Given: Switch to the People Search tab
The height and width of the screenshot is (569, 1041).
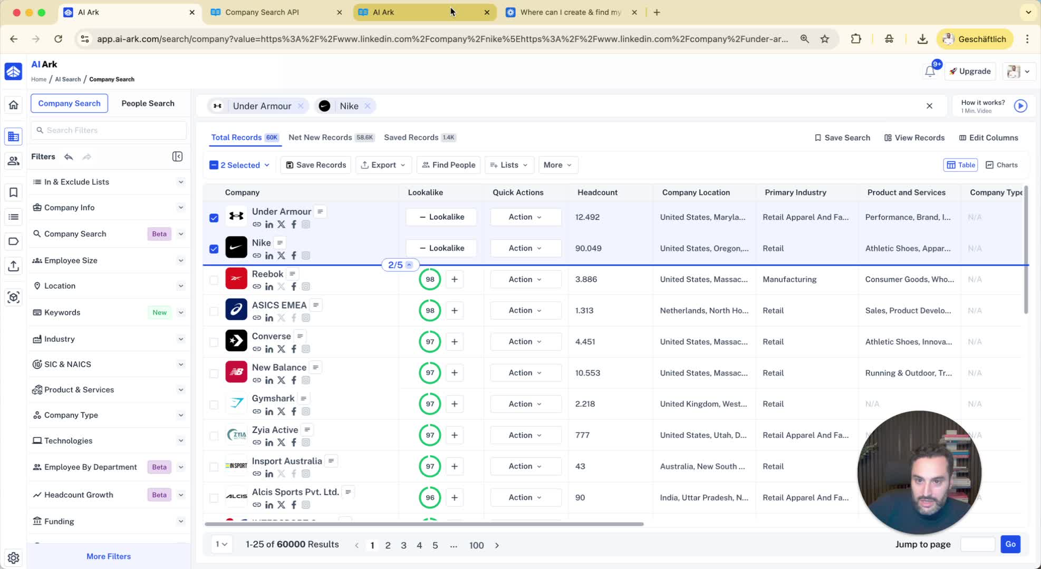Looking at the screenshot, I should pyautogui.click(x=148, y=103).
